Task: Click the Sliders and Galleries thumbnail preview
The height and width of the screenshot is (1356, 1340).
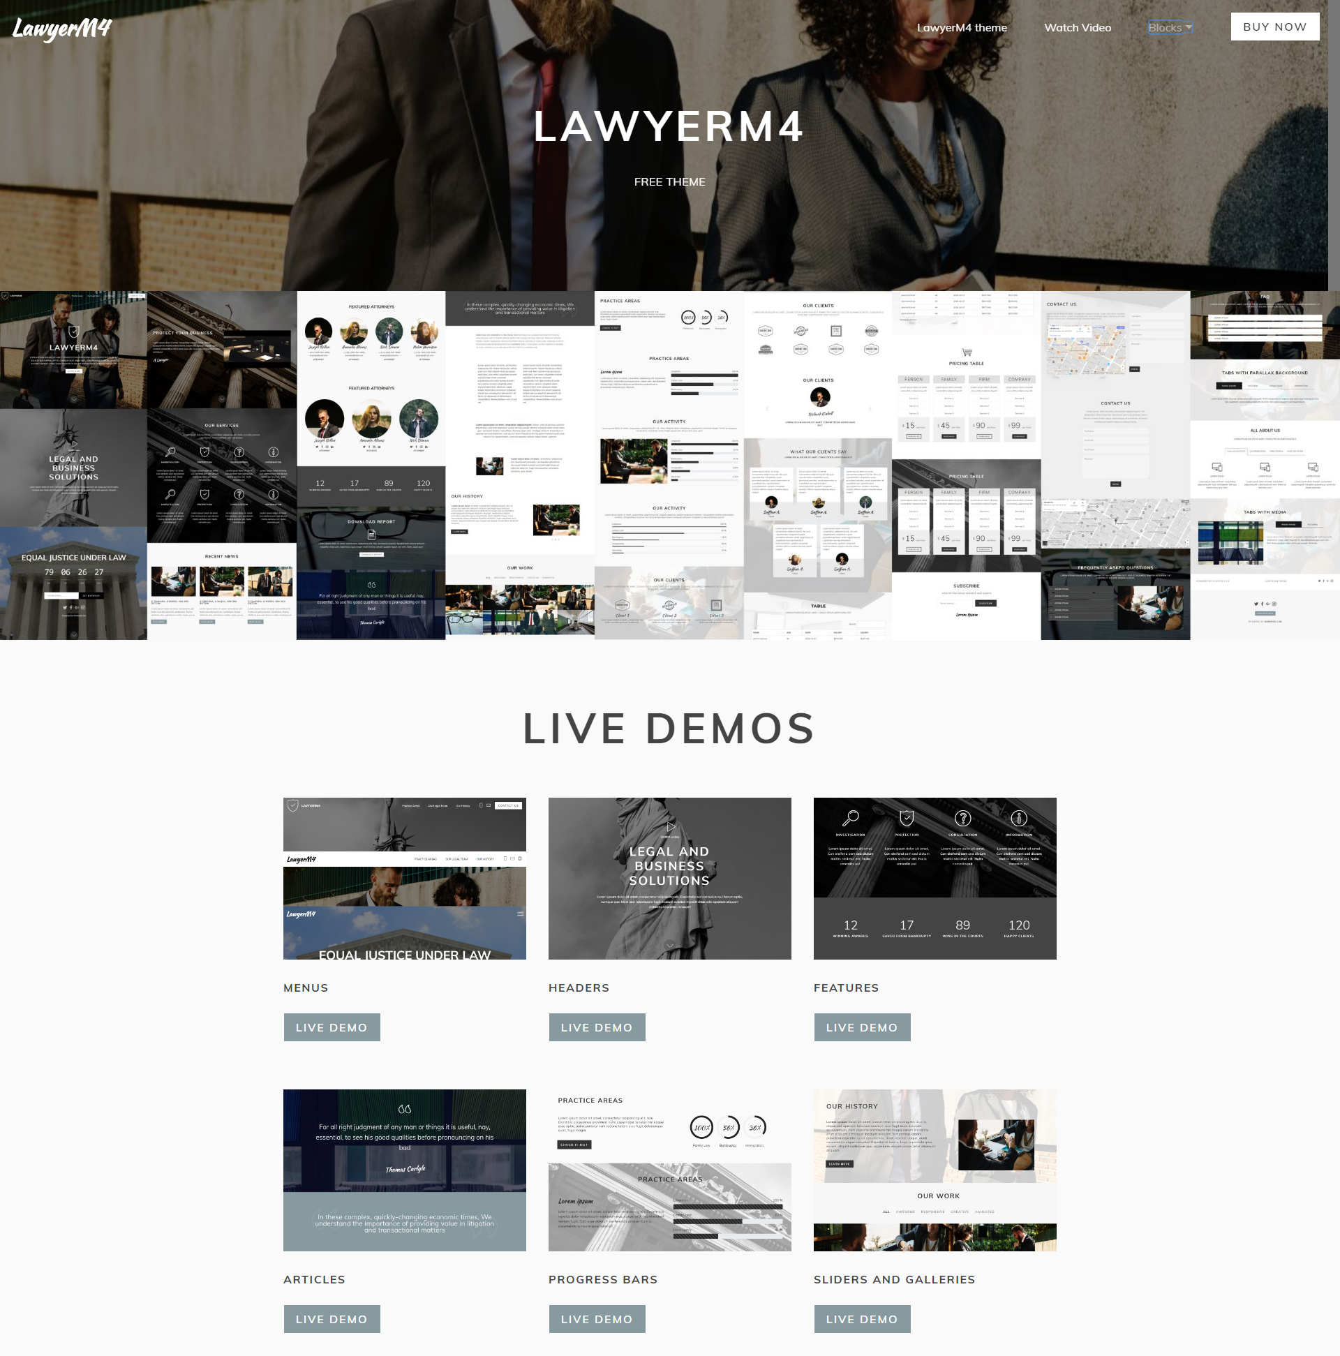Action: coord(935,1168)
